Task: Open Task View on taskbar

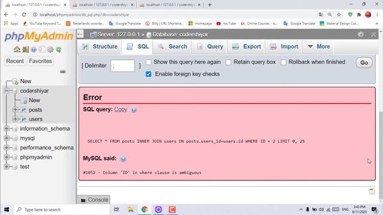Action: (x=117, y=210)
